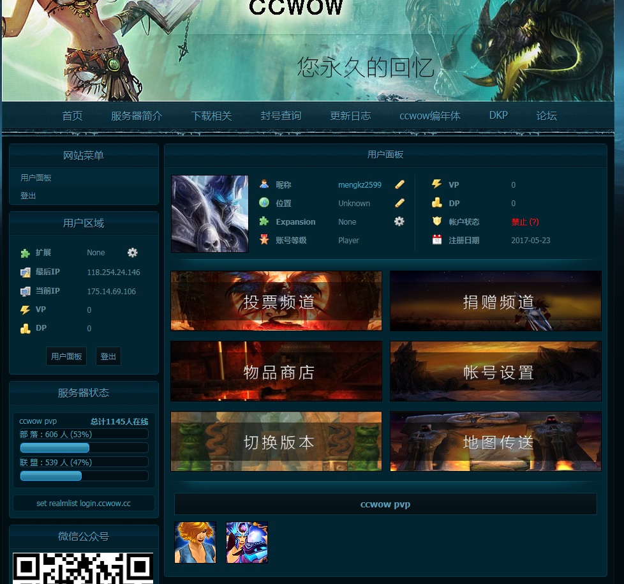Click the lightning VP icon in sidebar
This screenshot has height=584, width=624.
point(26,310)
